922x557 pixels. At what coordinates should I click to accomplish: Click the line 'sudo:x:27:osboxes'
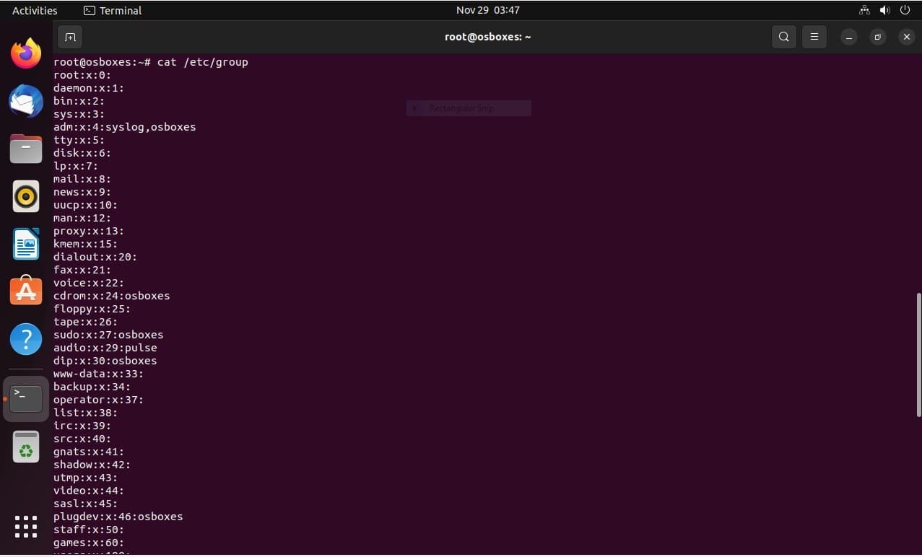click(x=108, y=335)
